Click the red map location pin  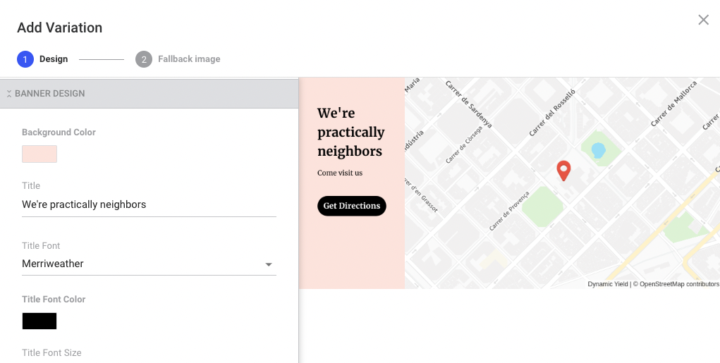click(563, 171)
